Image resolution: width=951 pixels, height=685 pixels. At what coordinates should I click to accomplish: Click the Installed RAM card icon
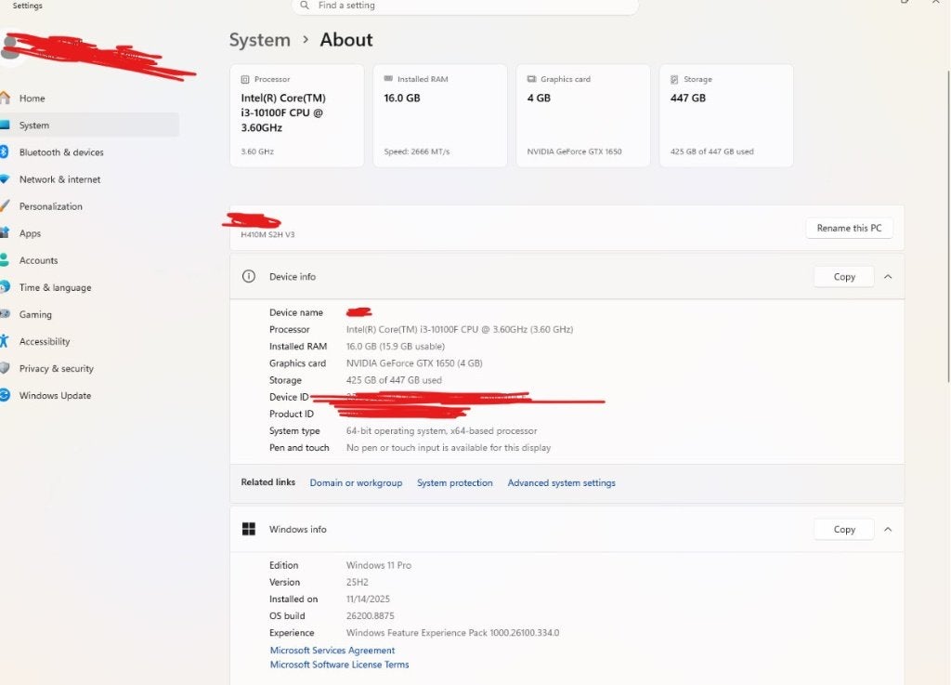coord(388,79)
